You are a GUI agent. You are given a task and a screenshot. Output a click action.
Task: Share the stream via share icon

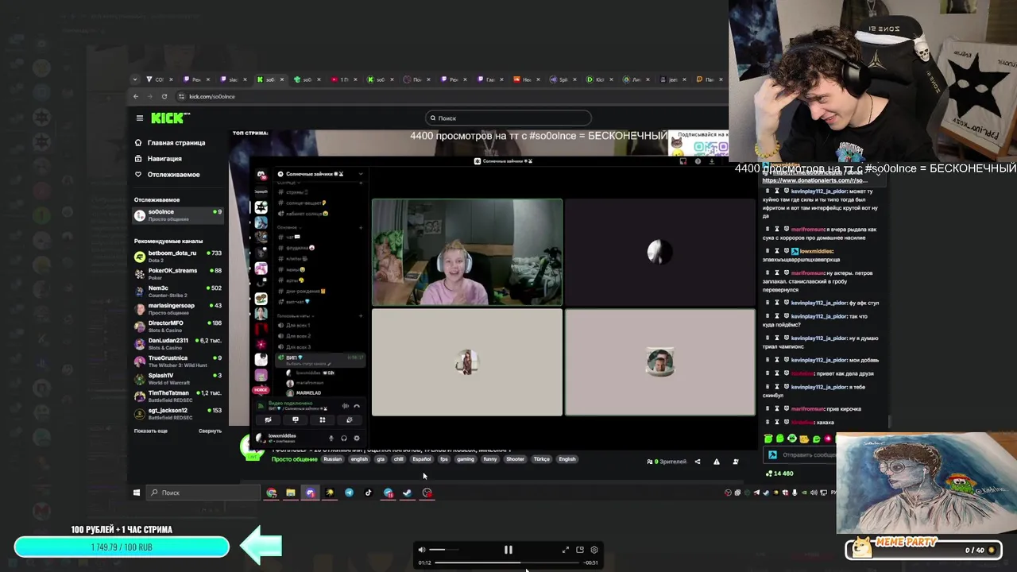[x=698, y=462]
